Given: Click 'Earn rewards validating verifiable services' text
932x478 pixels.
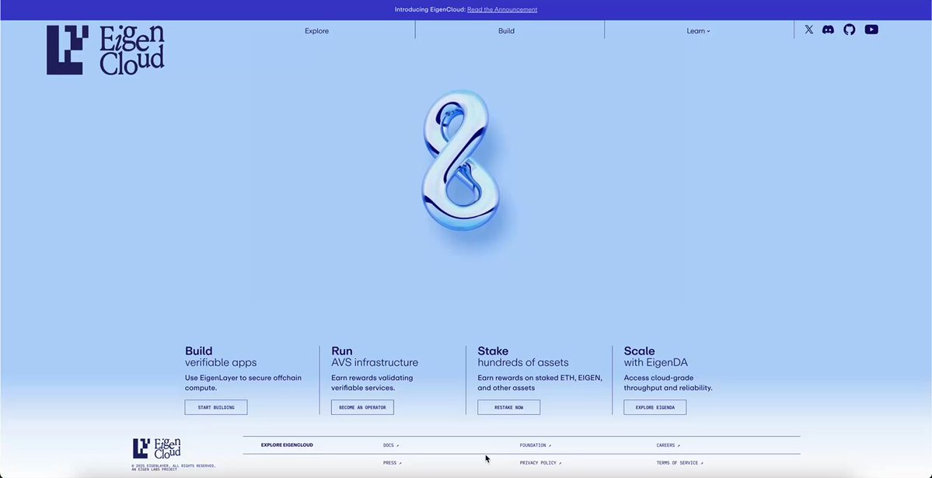Looking at the screenshot, I should pyautogui.click(x=372, y=383).
